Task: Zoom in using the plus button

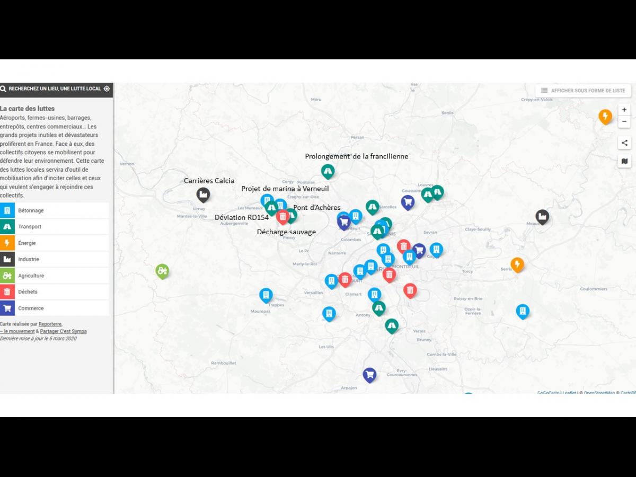Action: [624, 110]
